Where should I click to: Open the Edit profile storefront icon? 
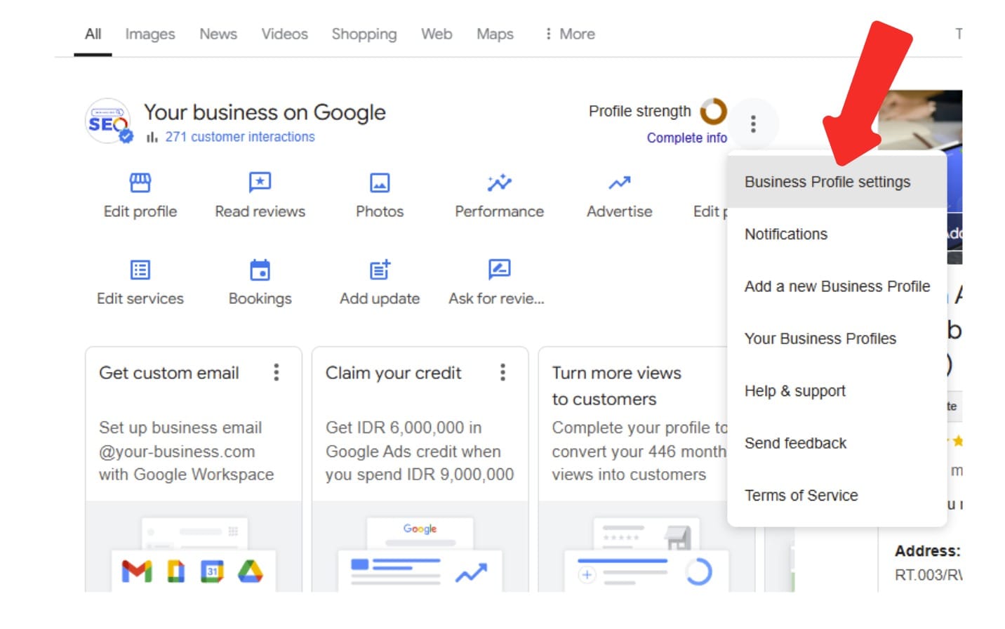[140, 183]
